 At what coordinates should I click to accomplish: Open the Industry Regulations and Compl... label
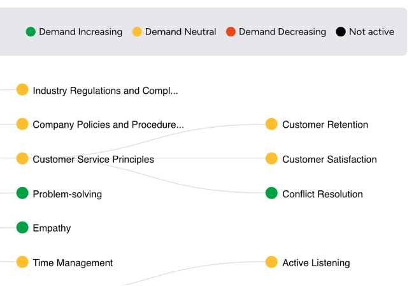point(105,91)
